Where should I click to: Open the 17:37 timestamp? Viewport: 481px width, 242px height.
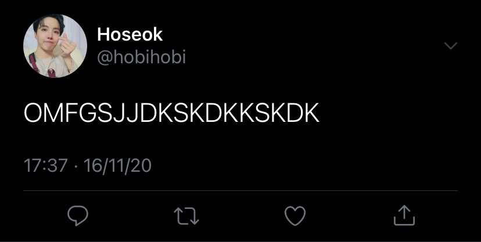point(46,166)
